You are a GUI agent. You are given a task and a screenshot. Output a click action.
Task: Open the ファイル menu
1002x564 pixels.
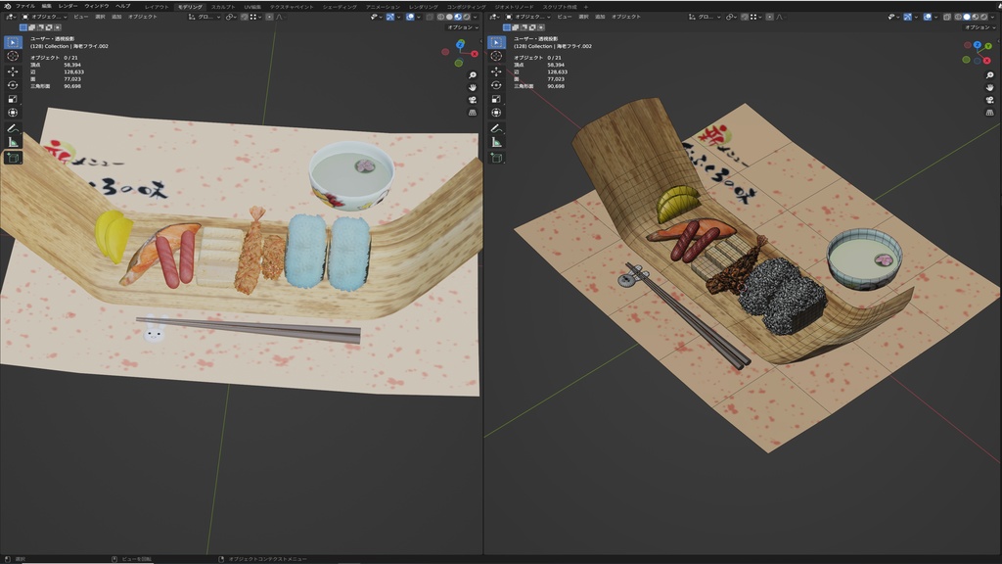tap(25, 6)
